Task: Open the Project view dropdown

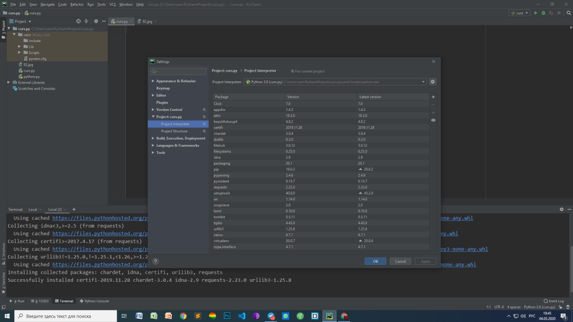Action: (21, 21)
